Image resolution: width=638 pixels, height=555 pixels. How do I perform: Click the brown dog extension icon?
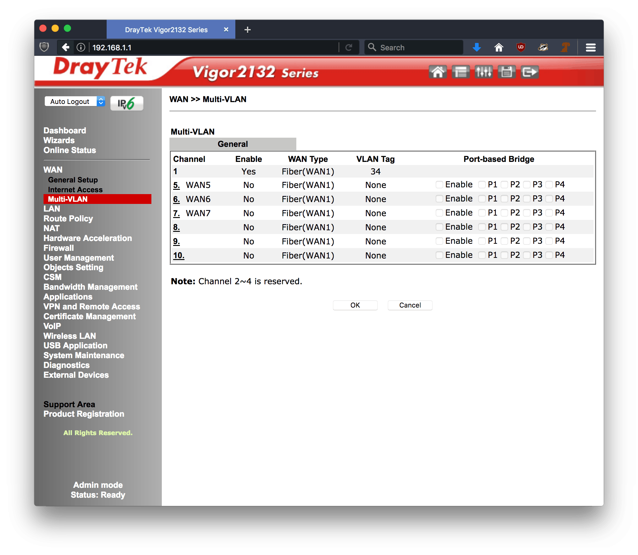565,48
